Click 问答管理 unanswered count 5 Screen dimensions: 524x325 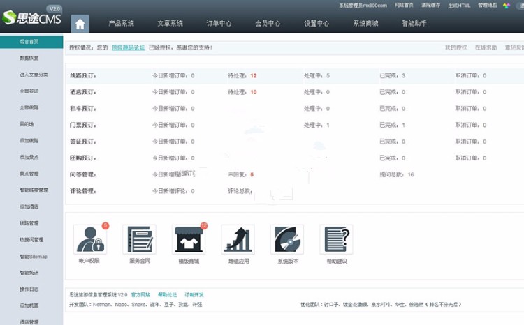point(252,174)
